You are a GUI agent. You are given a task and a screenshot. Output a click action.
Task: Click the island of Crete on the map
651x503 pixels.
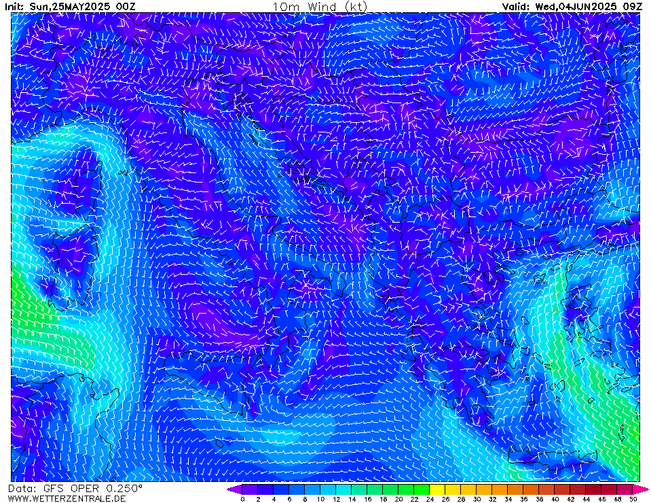pos(552,458)
